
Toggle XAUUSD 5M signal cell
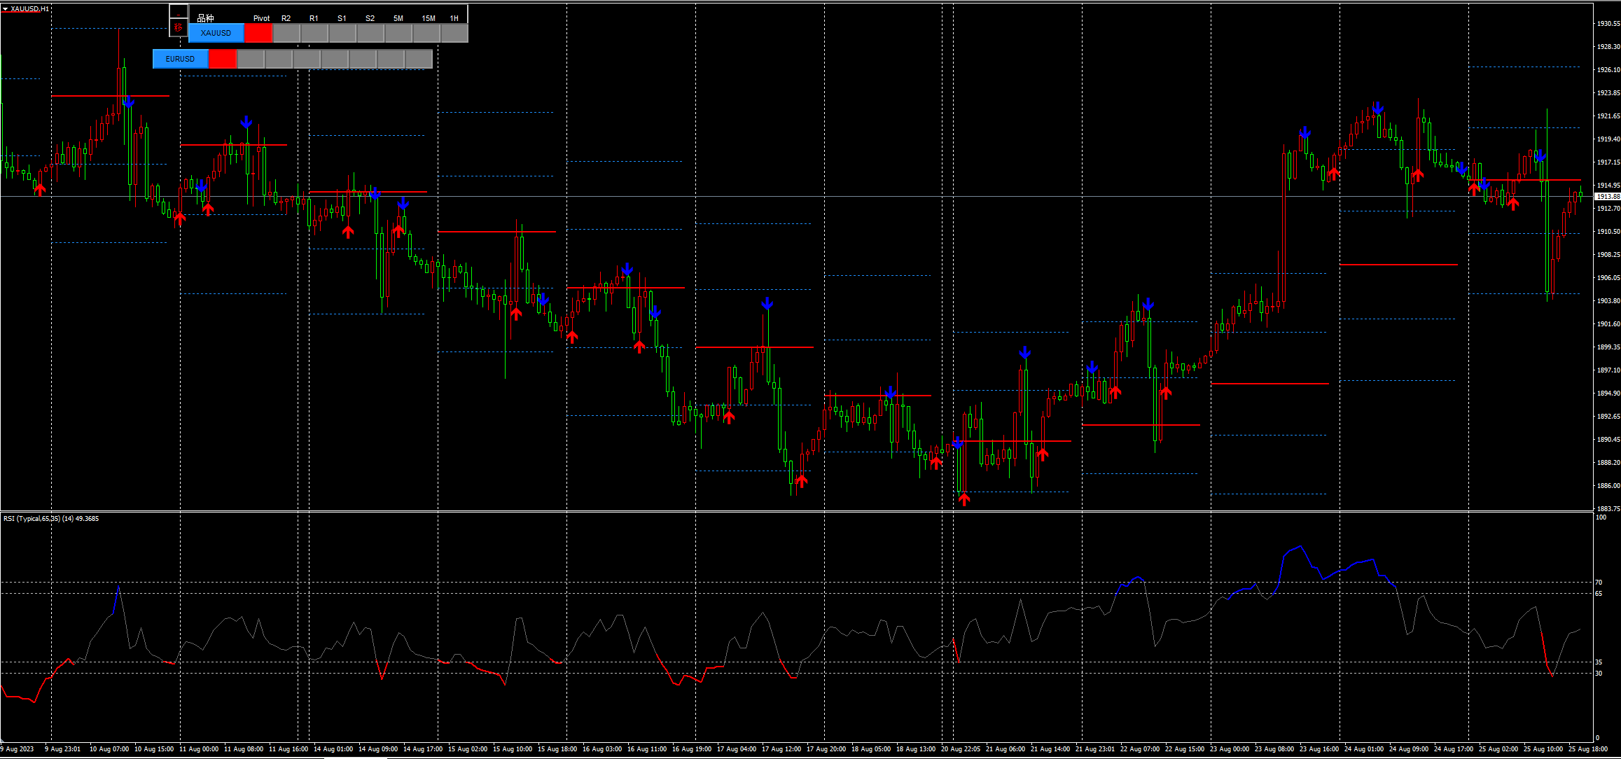(x=398, y=33)
